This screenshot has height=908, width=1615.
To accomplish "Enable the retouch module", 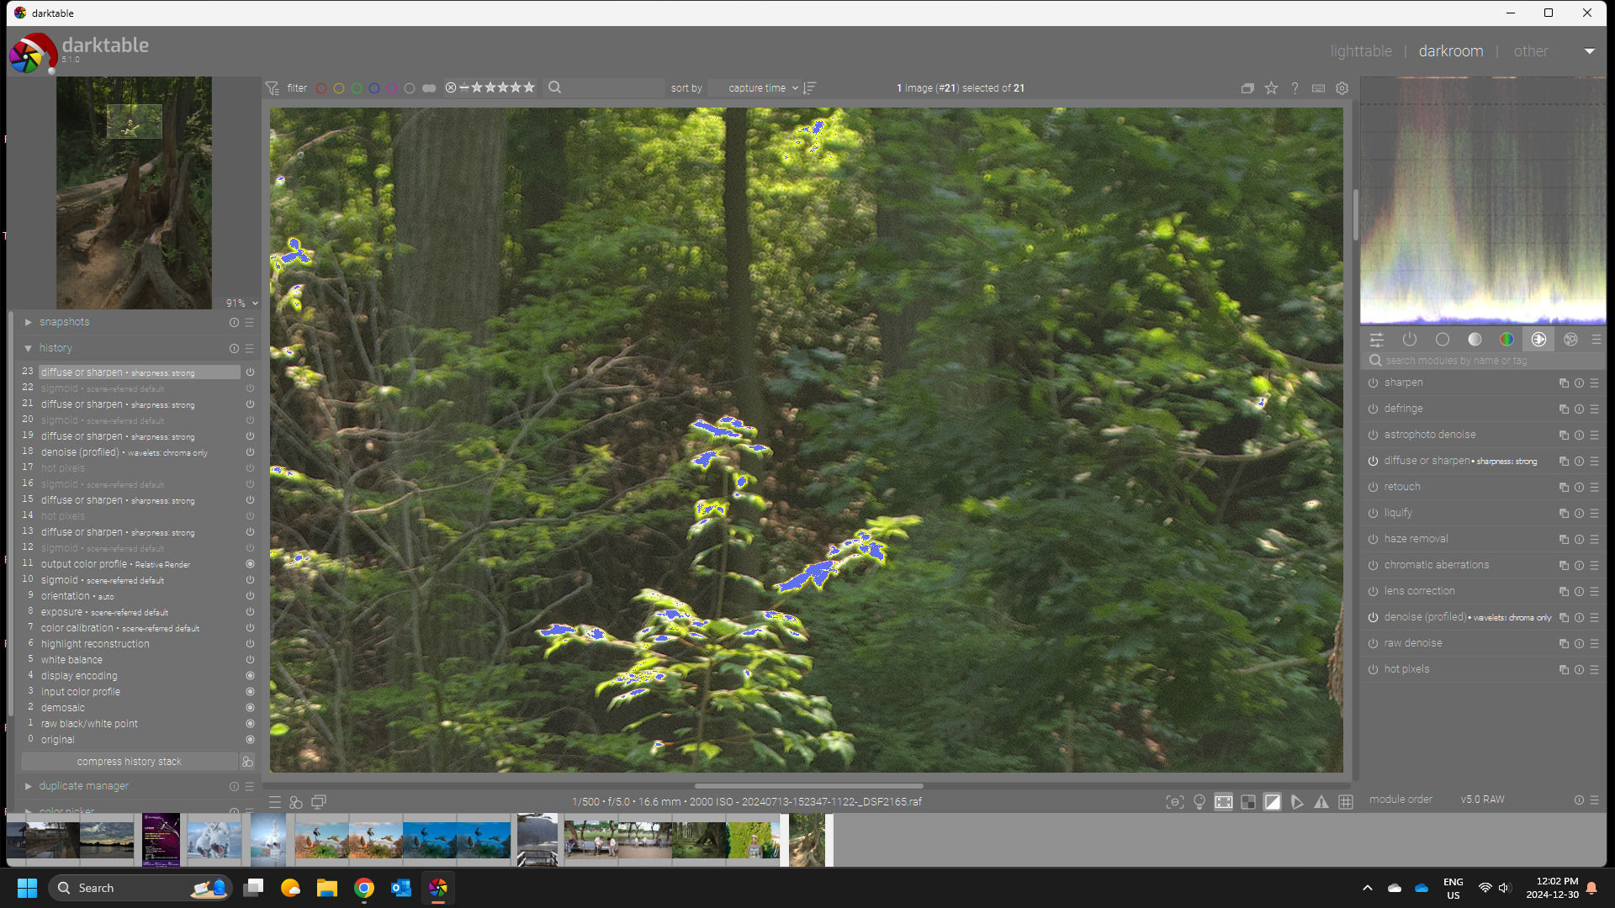I will point(1373,487).
